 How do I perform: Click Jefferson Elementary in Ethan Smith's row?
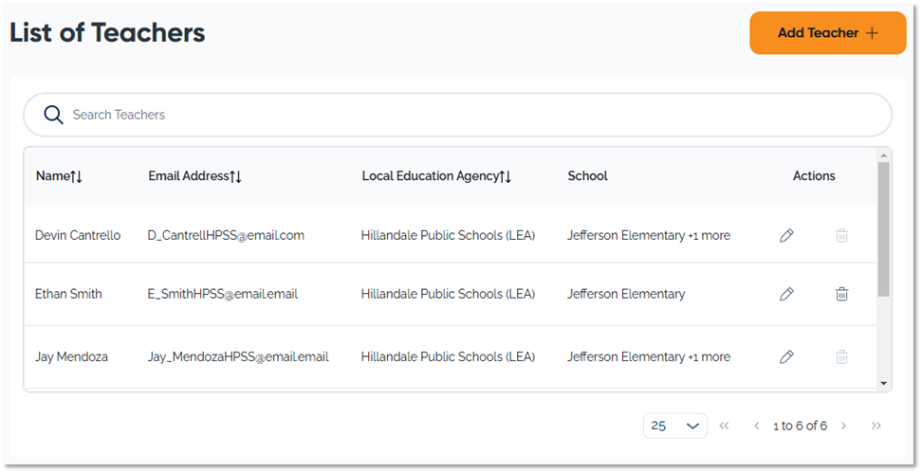(626, 294)
